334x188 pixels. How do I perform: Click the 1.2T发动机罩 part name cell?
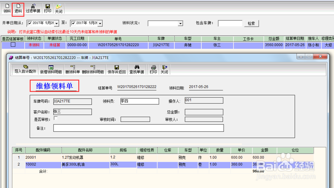pyautogui.click(x=86, y=157)
